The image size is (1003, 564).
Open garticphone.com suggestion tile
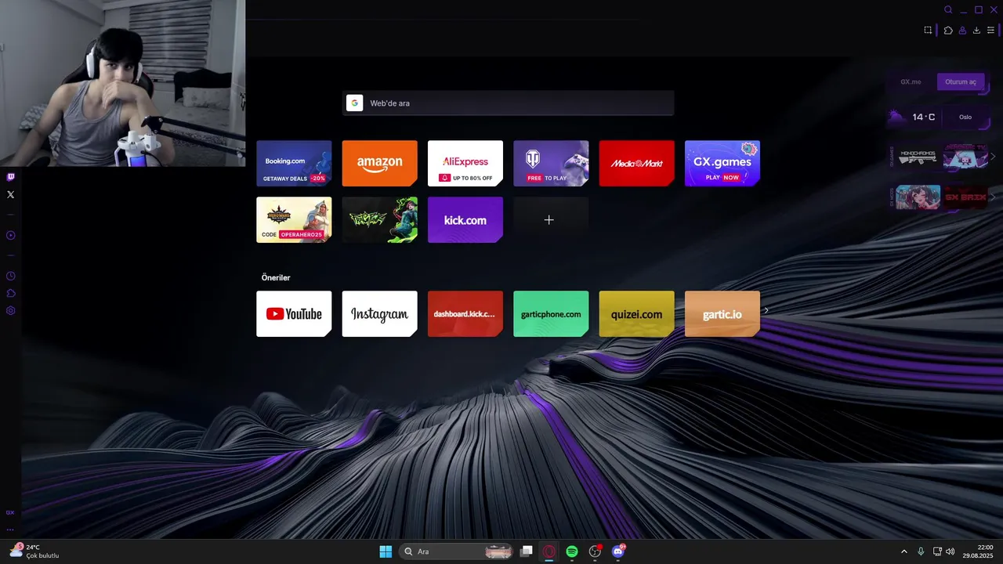tap(551, 313)
